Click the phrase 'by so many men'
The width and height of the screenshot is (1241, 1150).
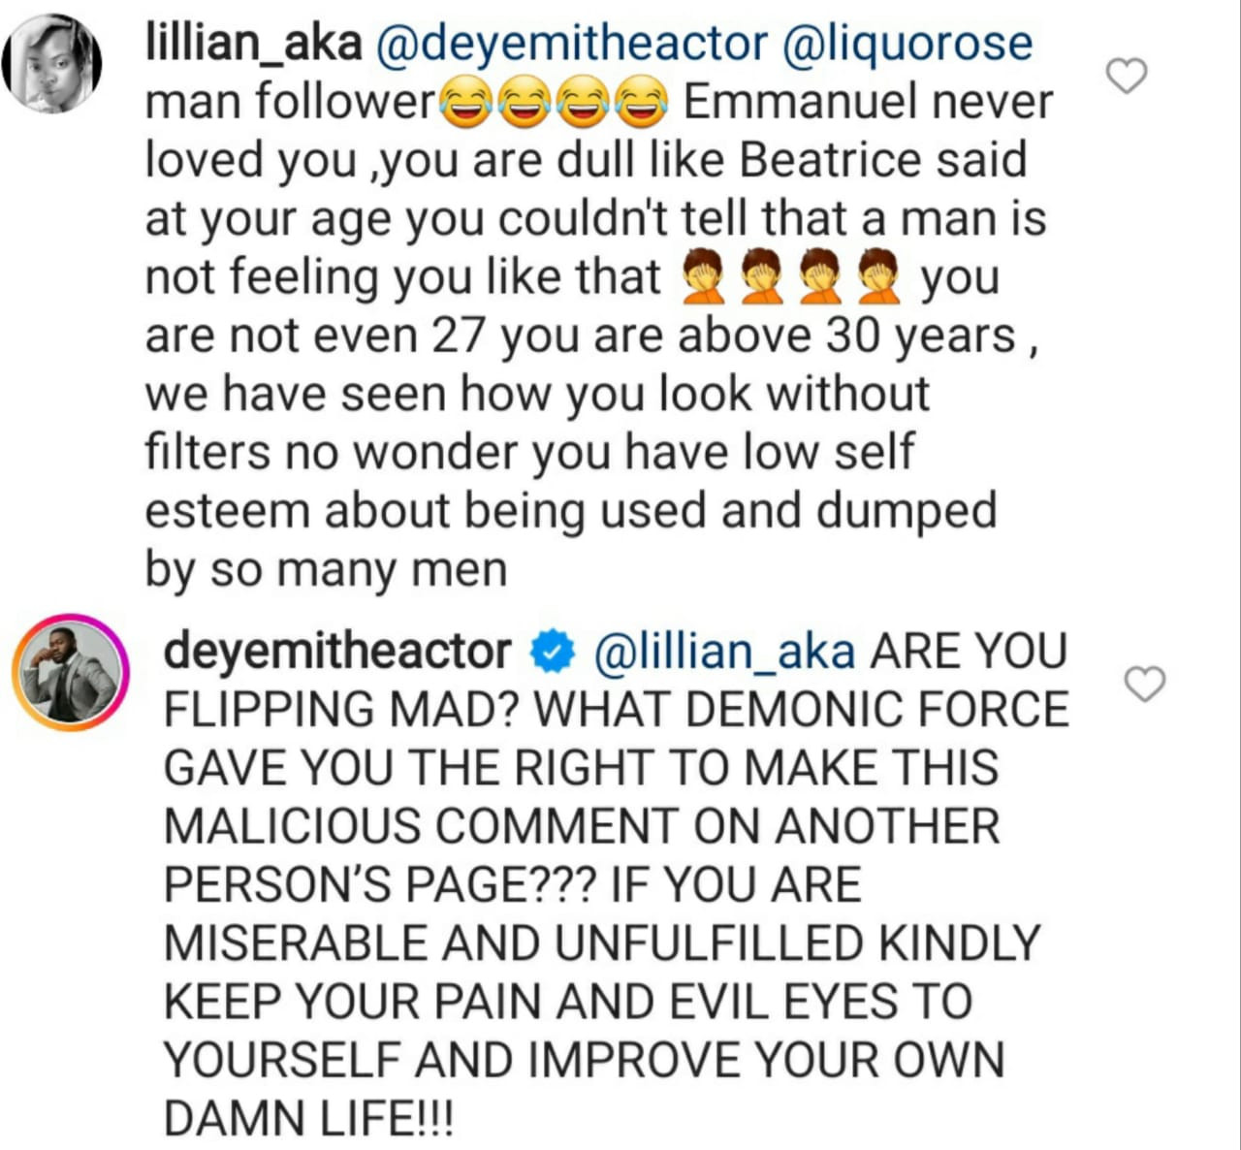326,569
